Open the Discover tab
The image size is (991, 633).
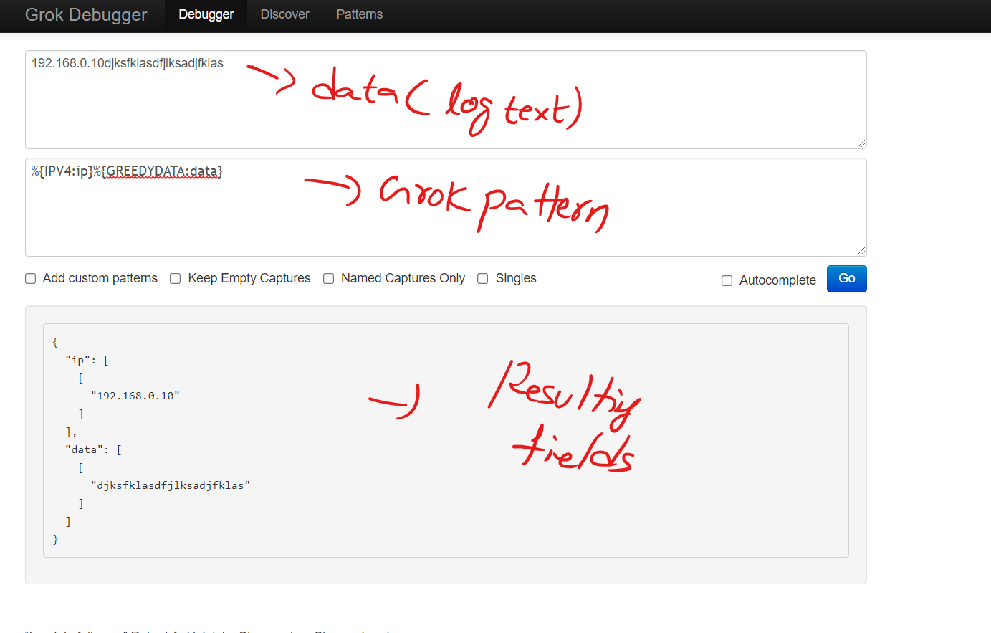(x=285, y=14)
